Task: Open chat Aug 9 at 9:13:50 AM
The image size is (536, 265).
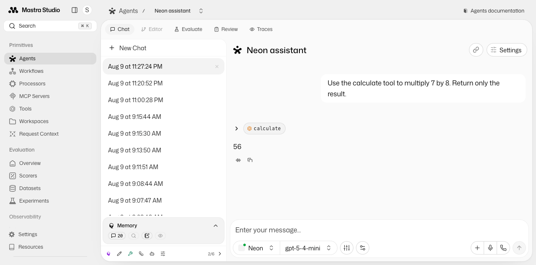Action: point(163,150)
